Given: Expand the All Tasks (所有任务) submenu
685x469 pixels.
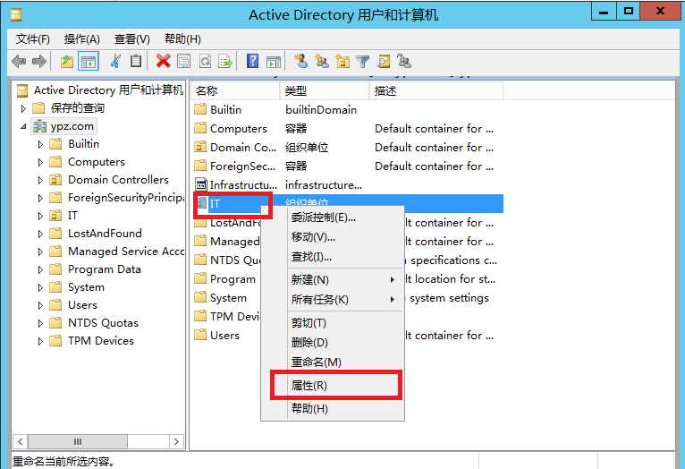Looking at the screenshot, I should point(343,300).
